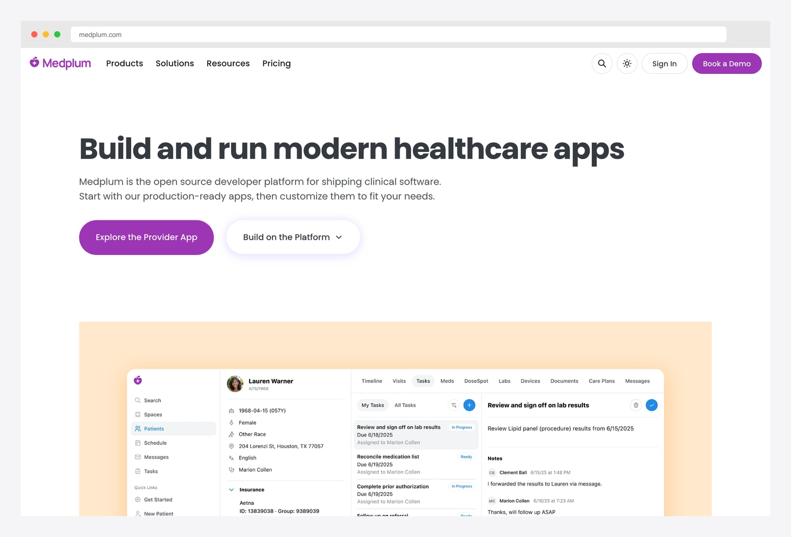
Task: Select the Tasks tab in patient chart
Action: pos(423,381)
